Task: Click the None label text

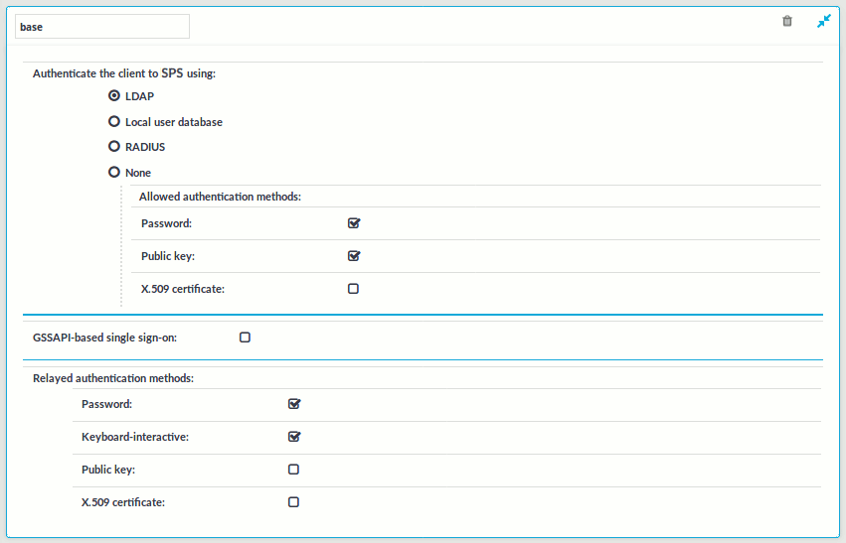Action: pos(138,173)
